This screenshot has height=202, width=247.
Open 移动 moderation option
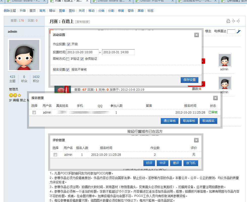coord(91,11)
